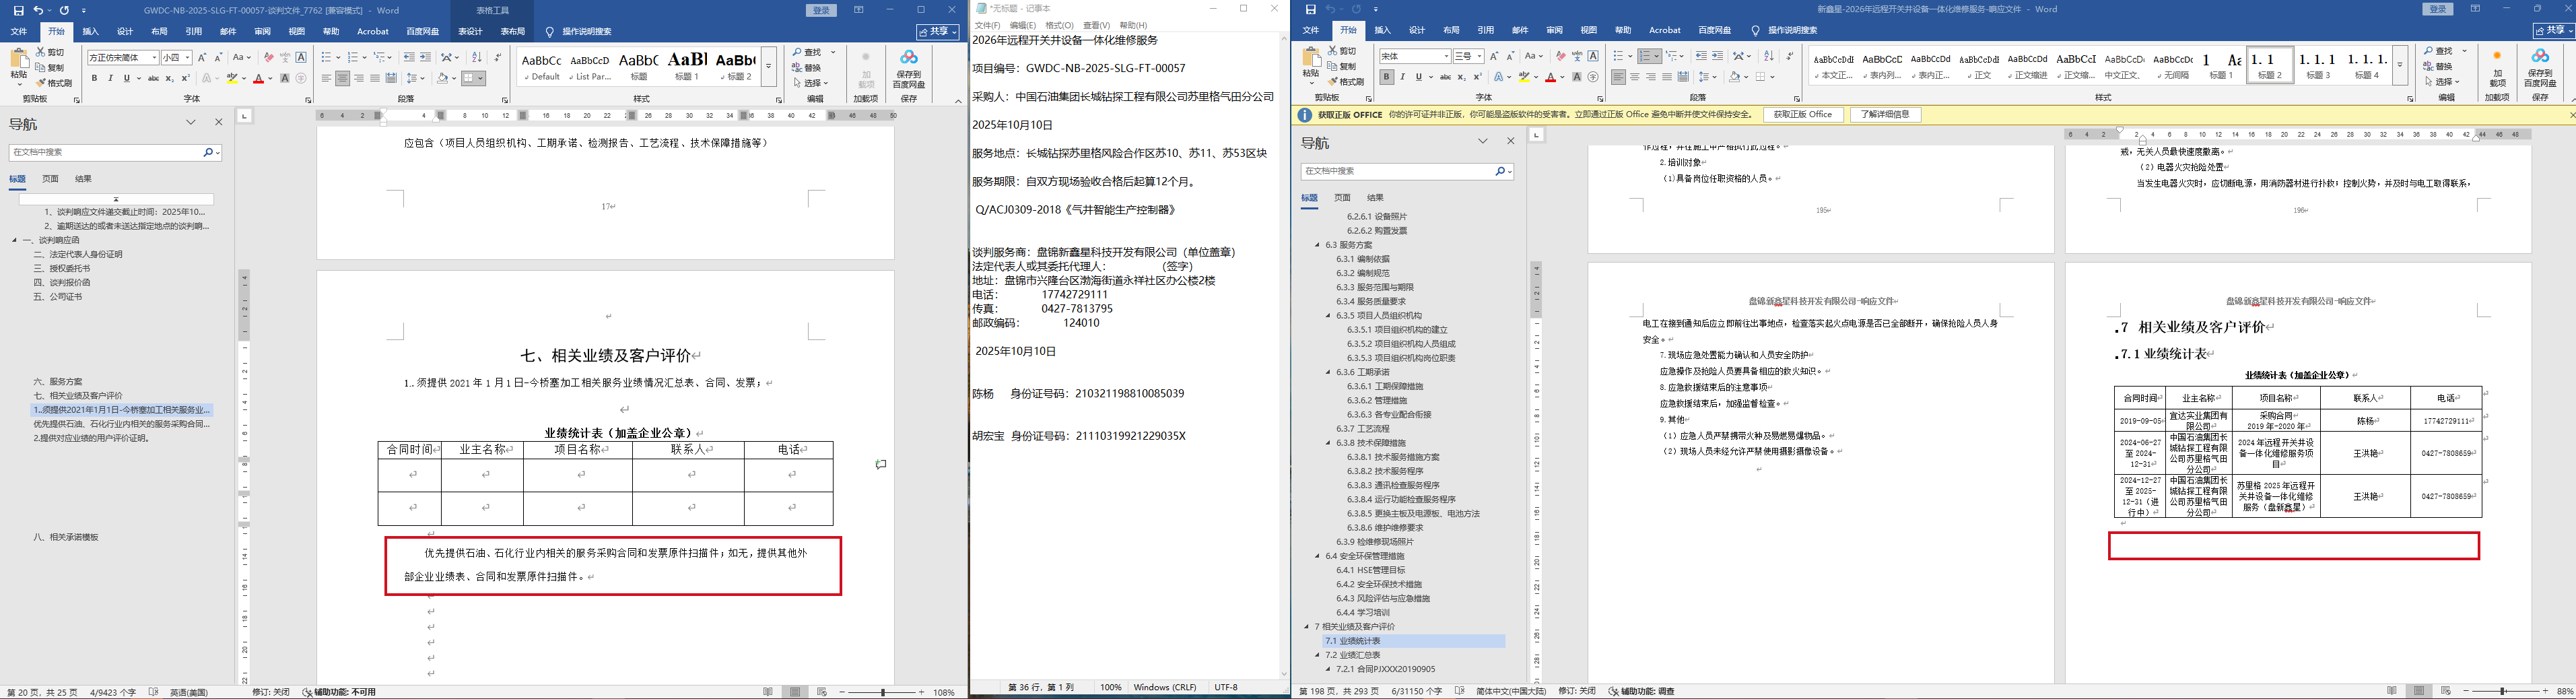
Task: Click 保存到百度网盘 in right Word window
Action: [2540, 66]
